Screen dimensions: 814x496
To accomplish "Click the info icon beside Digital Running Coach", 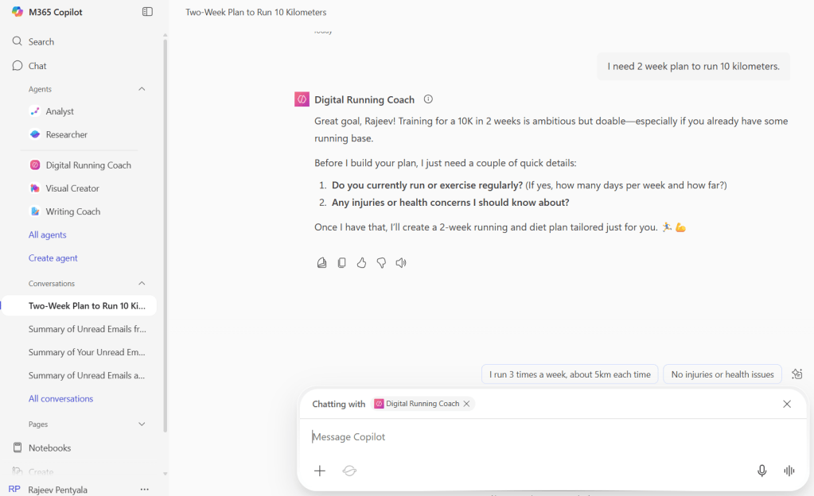I will 428,99.
